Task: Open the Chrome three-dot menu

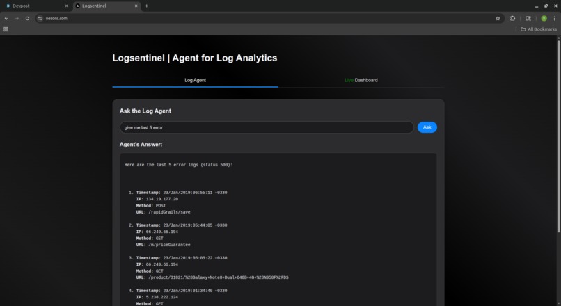Action: click(554, 18)
